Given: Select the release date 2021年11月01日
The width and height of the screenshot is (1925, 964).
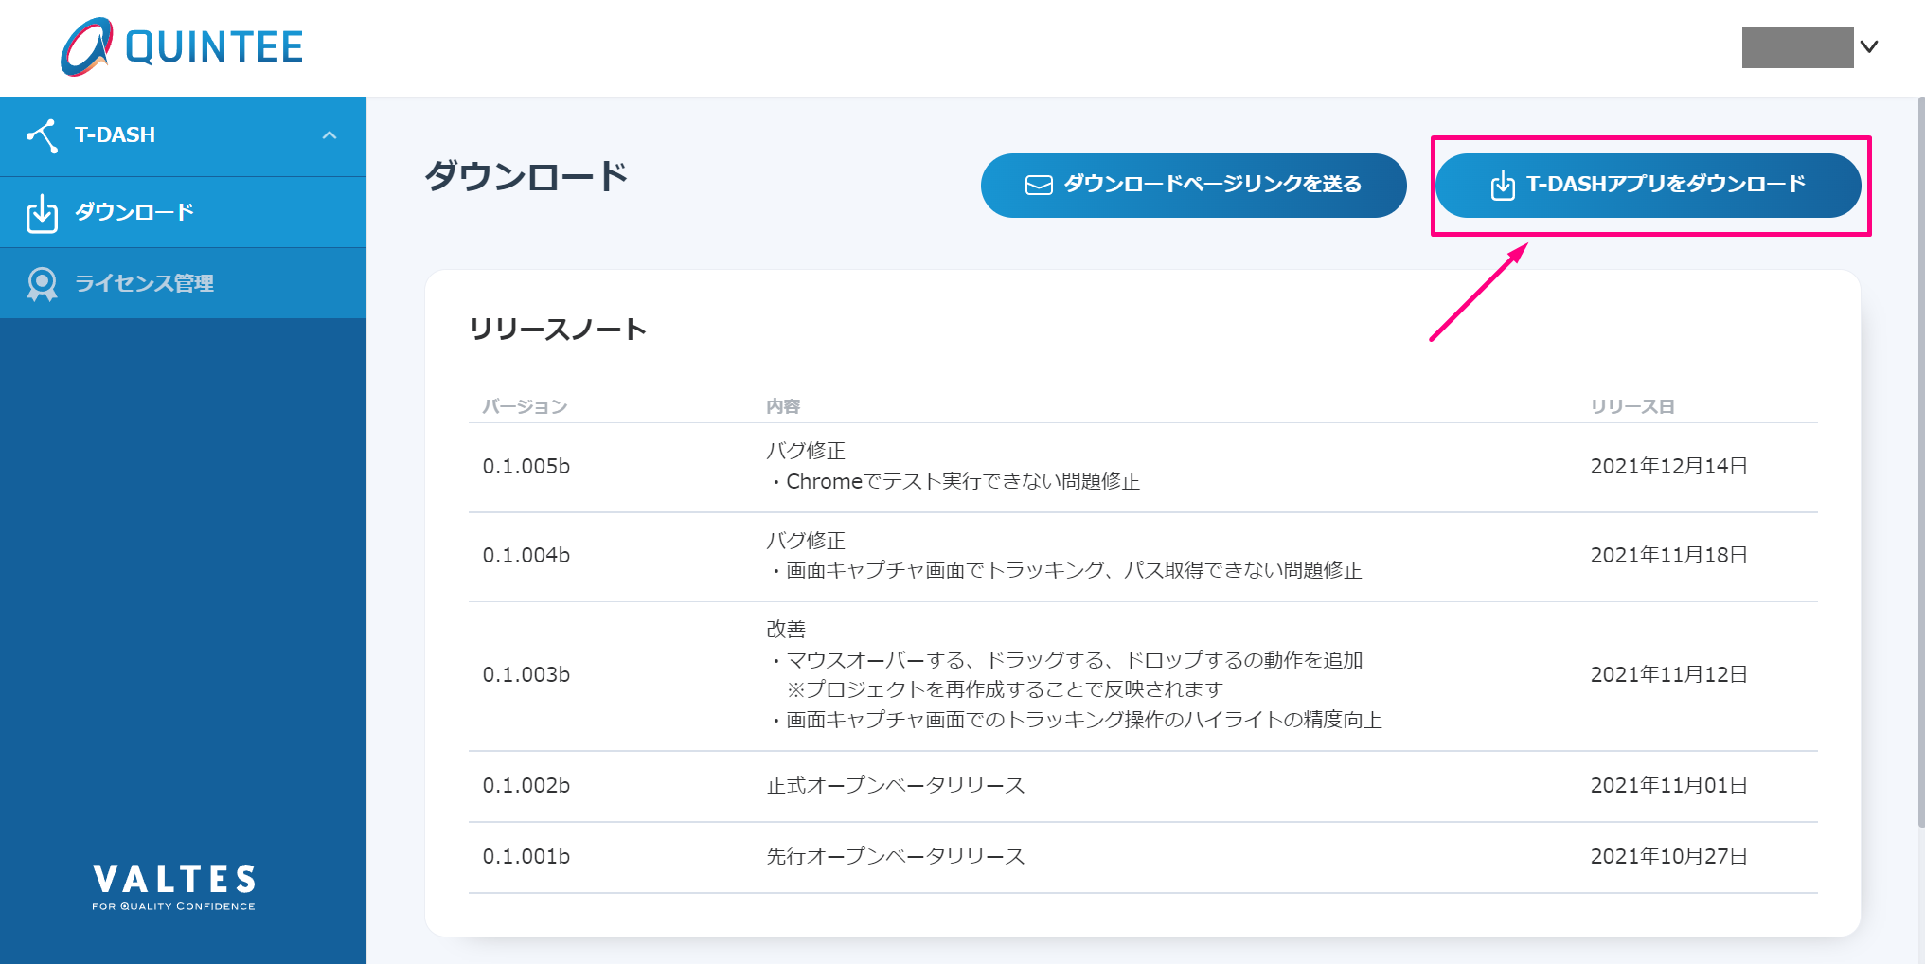Looking at the screenshot, I should (1669, 786).
